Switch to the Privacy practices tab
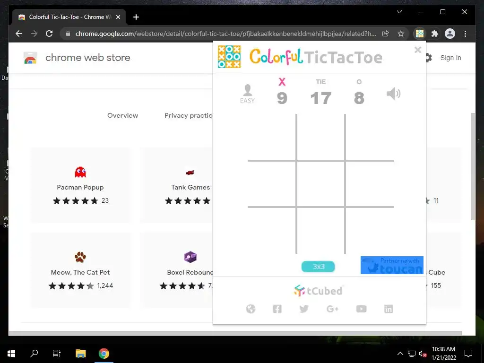 [x=189, y=115]
